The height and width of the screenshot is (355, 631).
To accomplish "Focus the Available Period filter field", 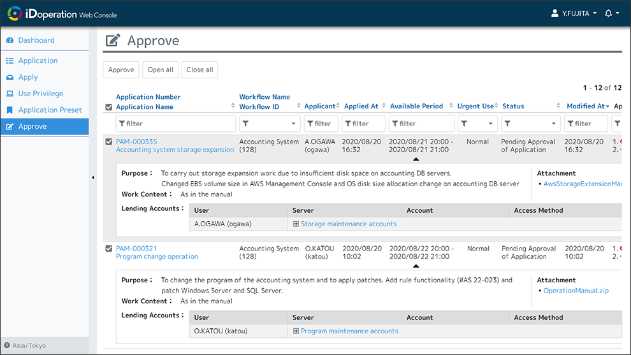I will point(421,124).
